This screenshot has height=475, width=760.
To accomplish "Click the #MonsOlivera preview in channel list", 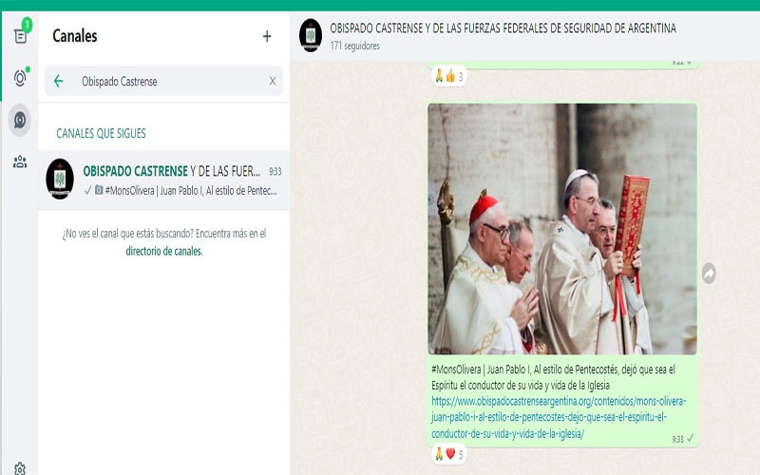I will pyautogui.click(x=191, y=191).
